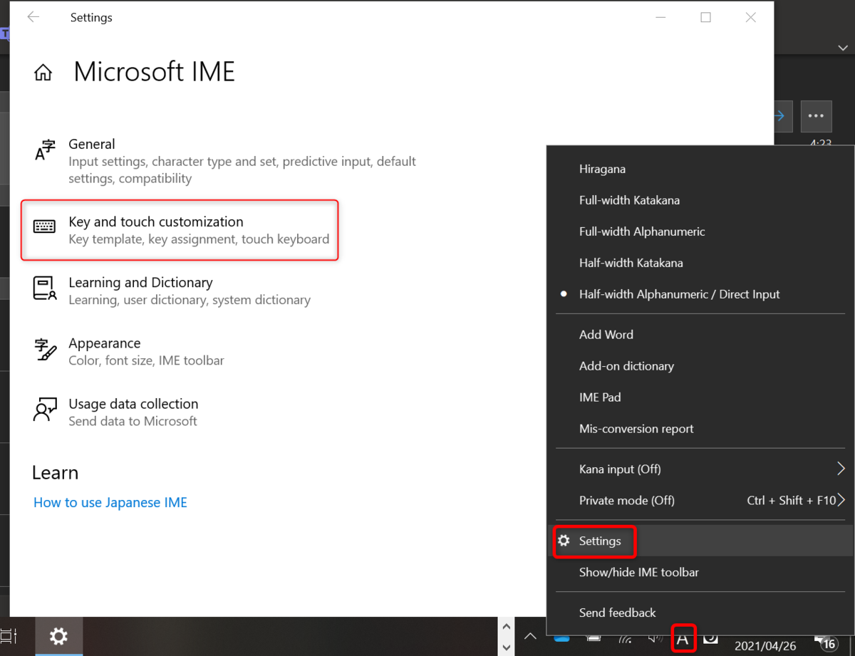This screenshot has width=855, height=656.
Task: Click the three-dots button in the background window
Action: pos(817,115)
